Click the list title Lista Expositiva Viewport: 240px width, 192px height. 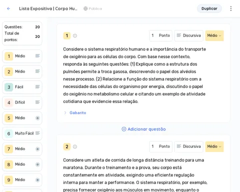[x=48, y=8]
